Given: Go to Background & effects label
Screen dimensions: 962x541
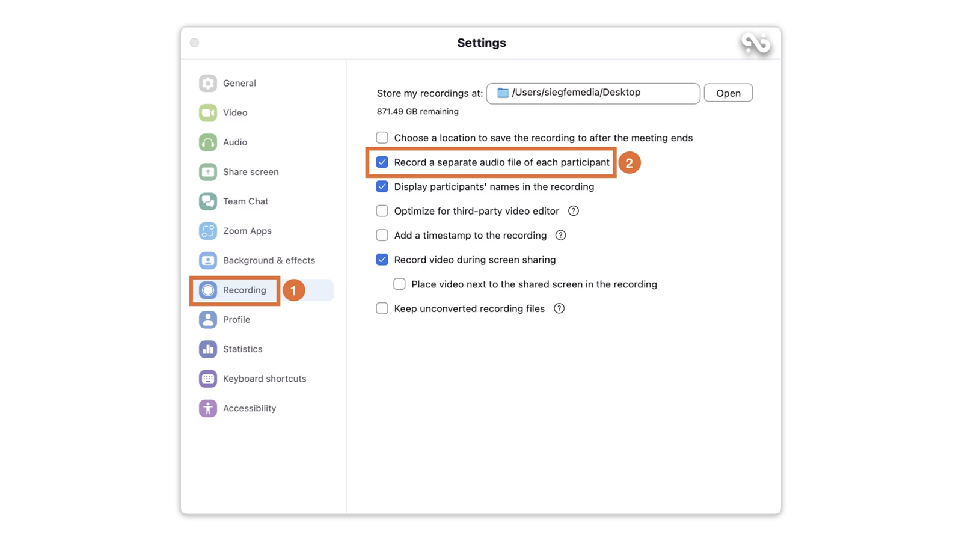Looking at the screenshot, I should (269, 260).
